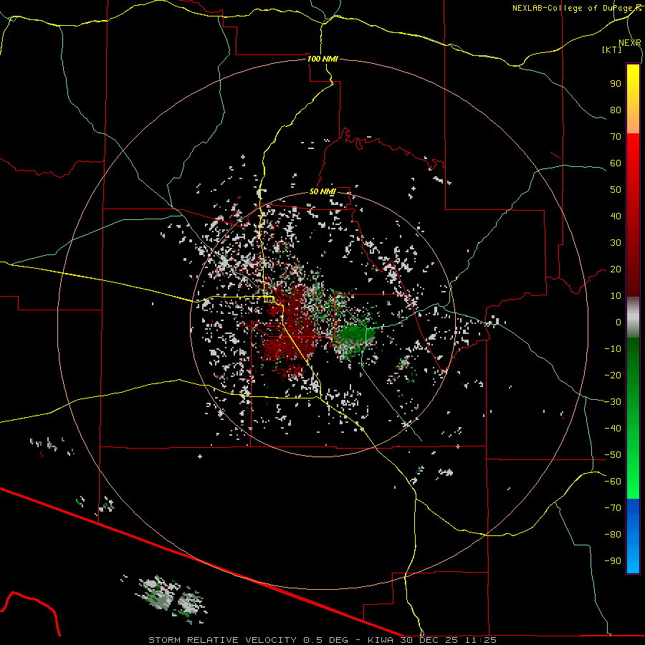Pick the red outbound band of velocity scale
Screen dimensions: 645x645
click(x=633, y=215)
